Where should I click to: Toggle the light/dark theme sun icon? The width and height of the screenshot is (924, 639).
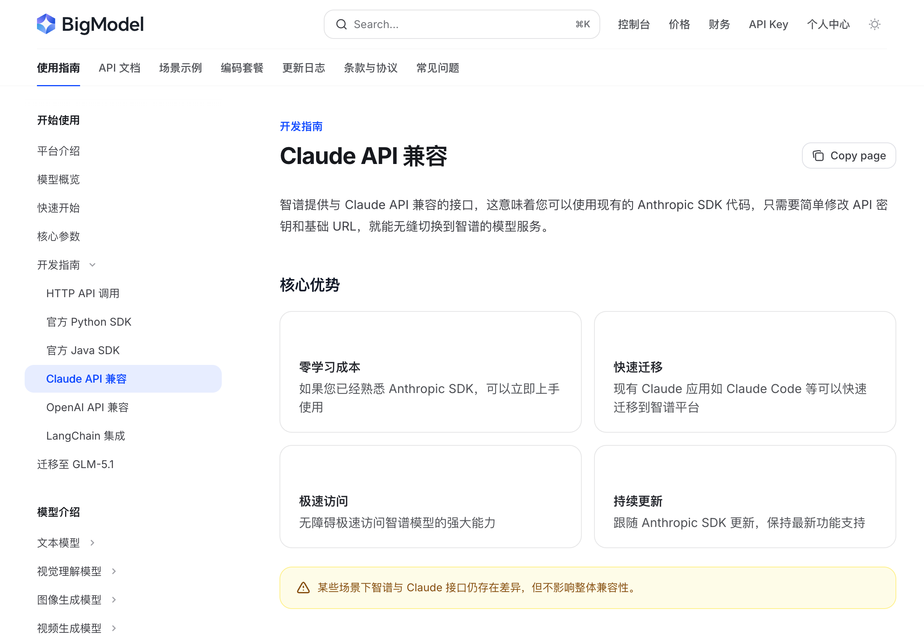point(874,24)
